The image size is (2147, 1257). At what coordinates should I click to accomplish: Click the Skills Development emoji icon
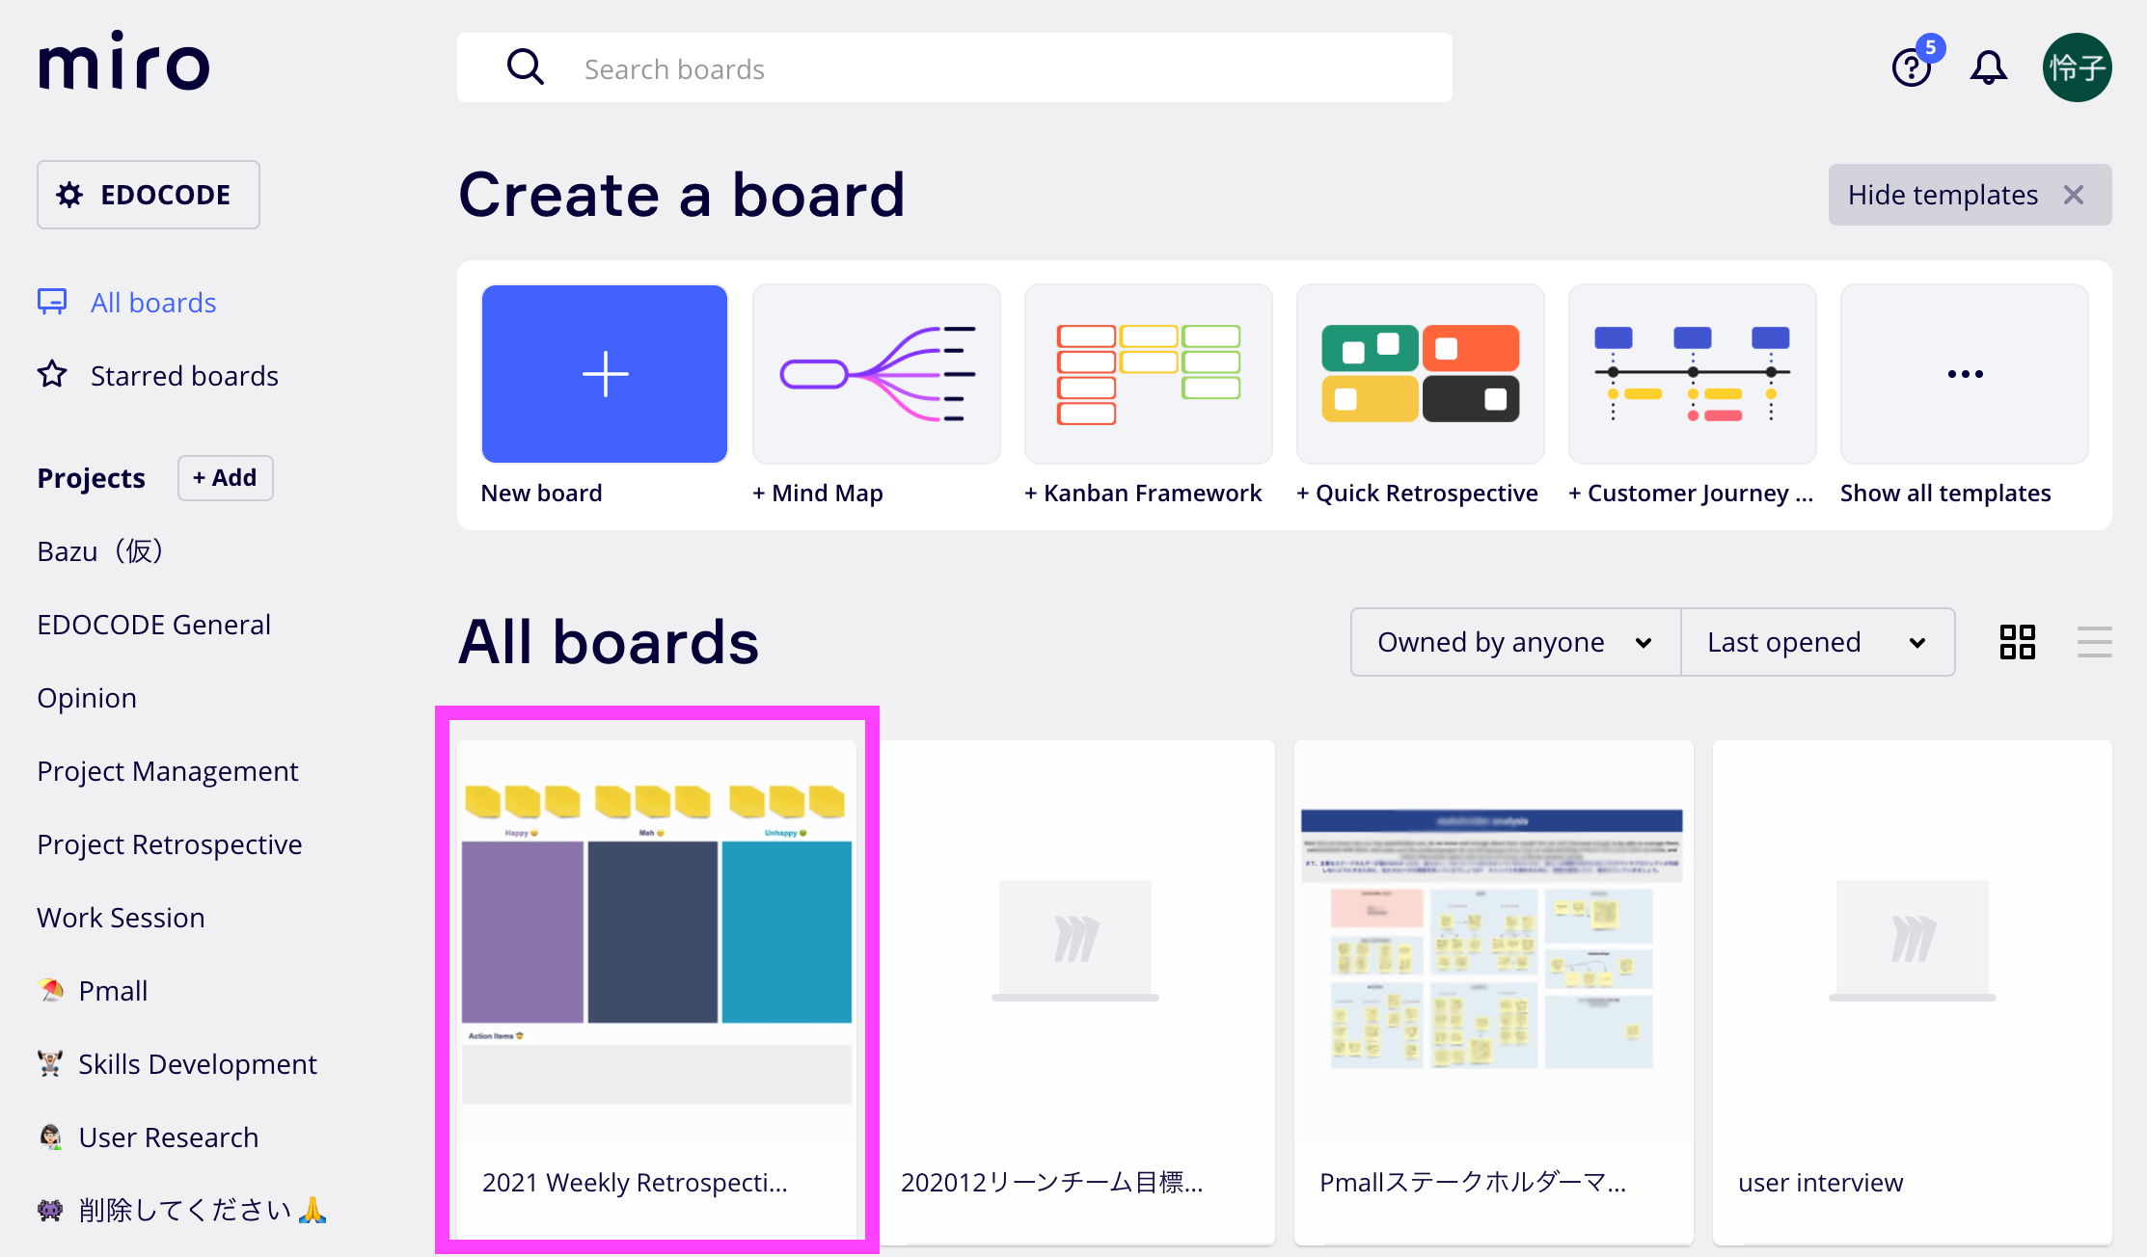51,1063
